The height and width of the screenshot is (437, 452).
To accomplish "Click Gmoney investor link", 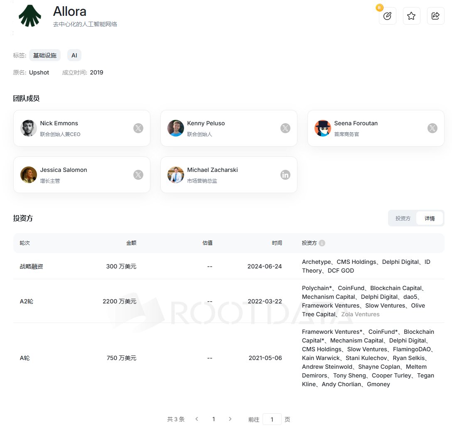I will [378, 384].
